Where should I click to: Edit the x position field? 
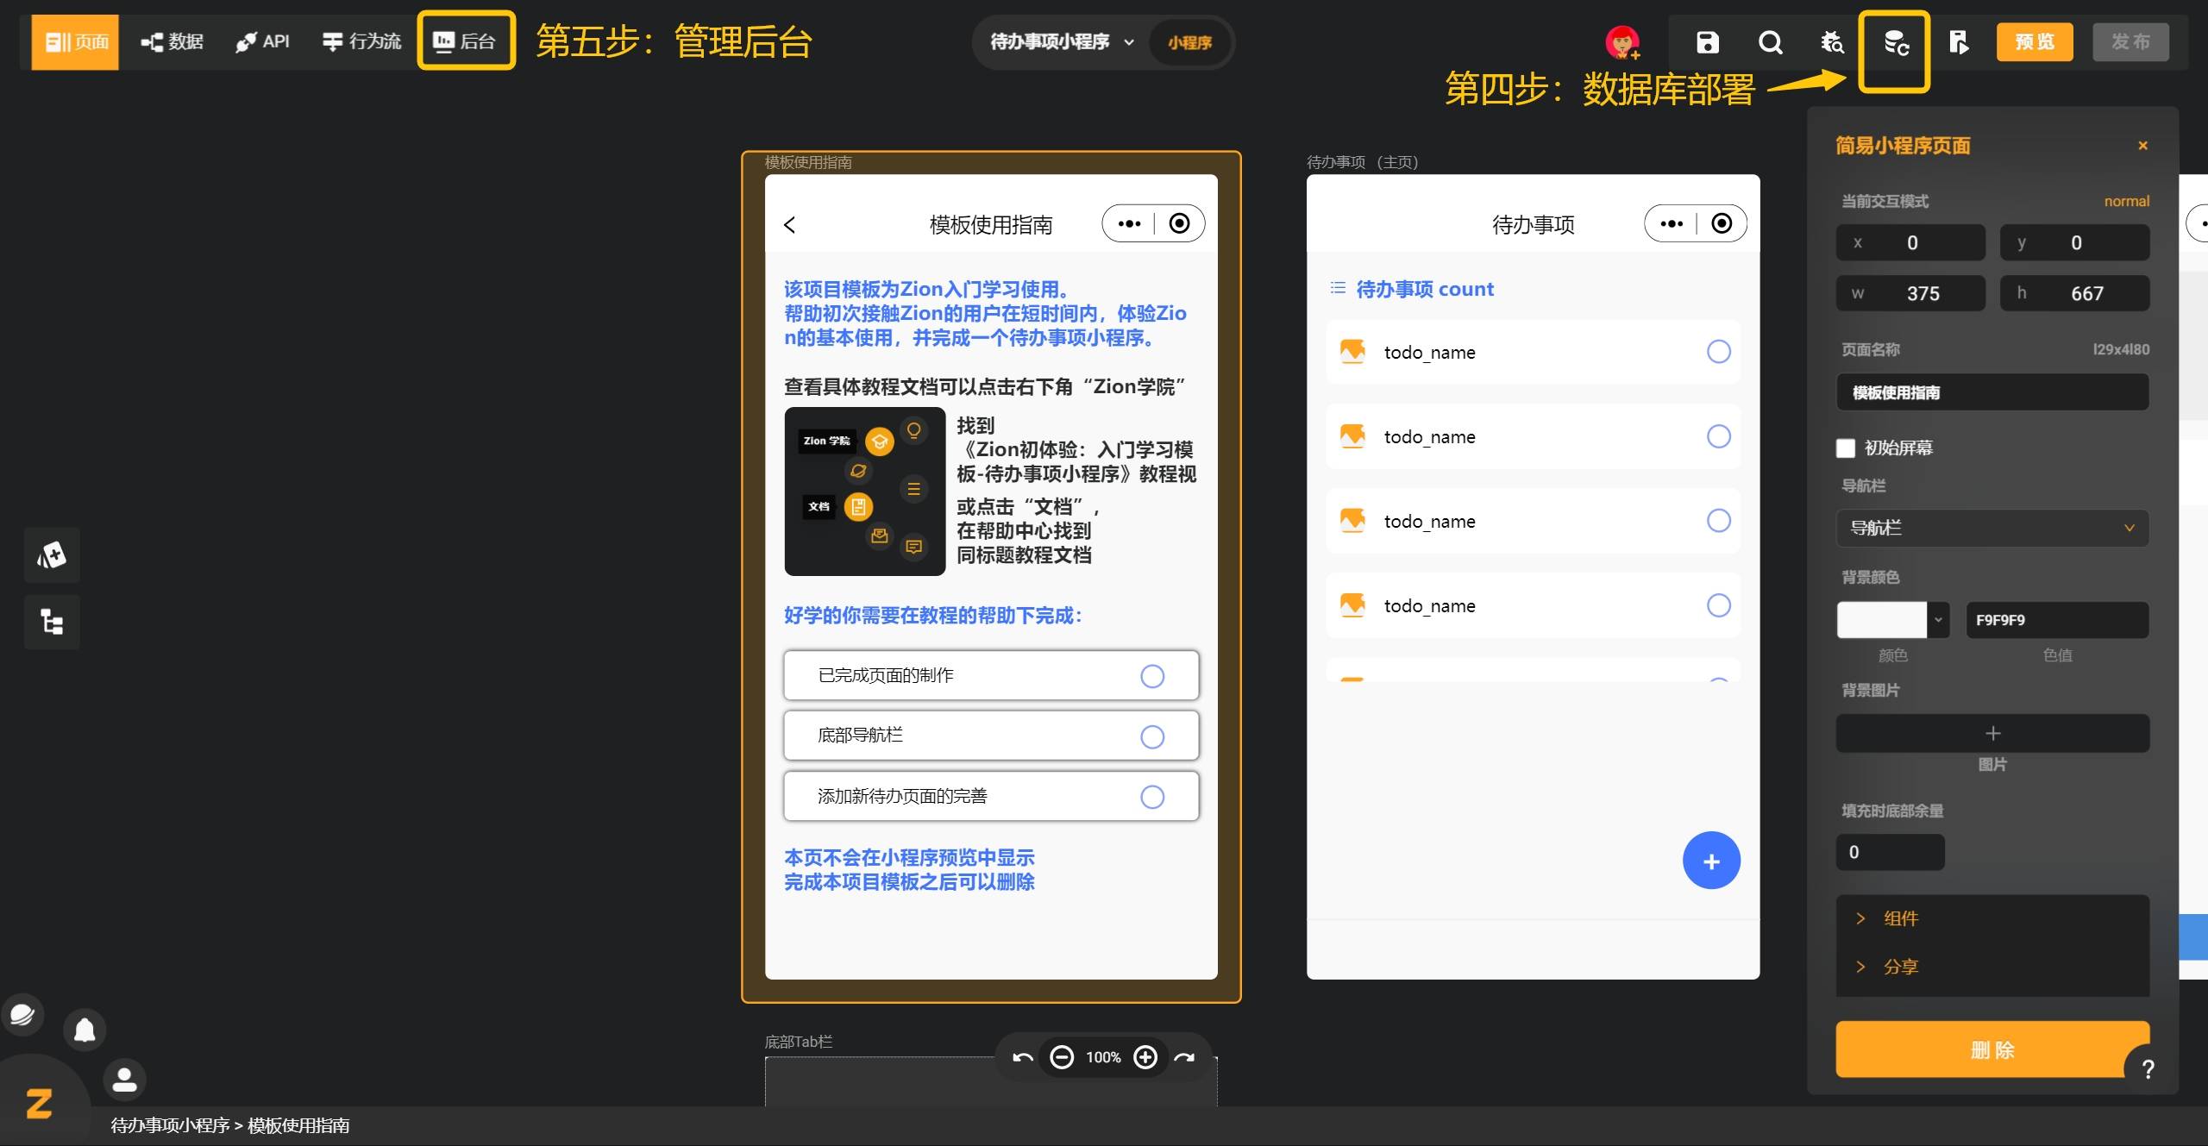1910,242
